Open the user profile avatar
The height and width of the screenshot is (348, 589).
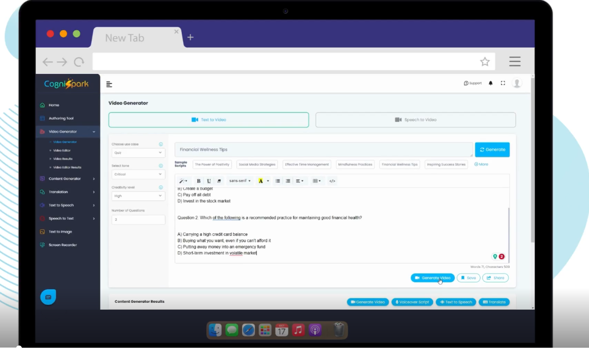click(x=517, y=83)
